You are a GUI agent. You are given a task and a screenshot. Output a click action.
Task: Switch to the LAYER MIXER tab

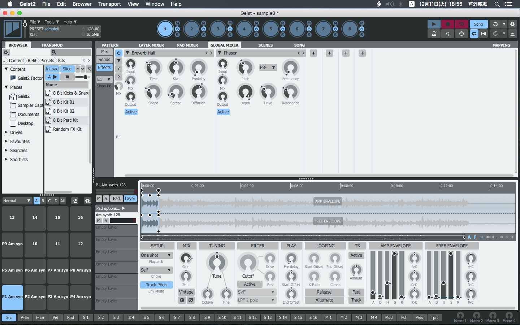(151, 45)
